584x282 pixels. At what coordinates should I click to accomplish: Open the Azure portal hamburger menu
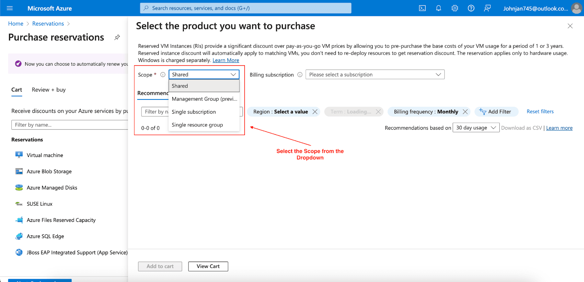(x=10, y=8)
